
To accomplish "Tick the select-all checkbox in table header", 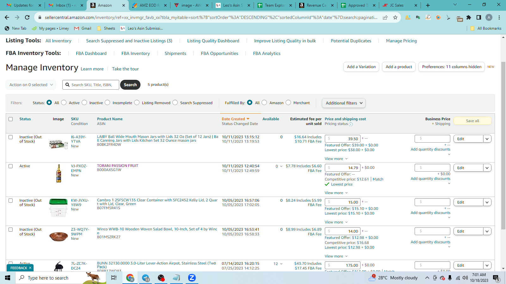I will pyautogui.click(x=11, y=119).
